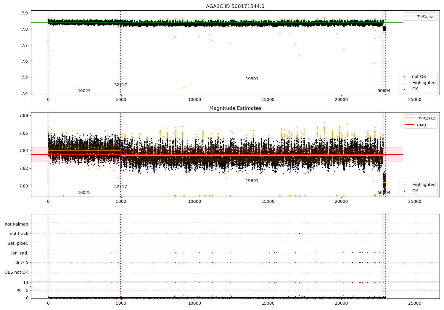This screenshot has height=310, width=444.
Task: Click "Highlighted" in the top plot legend
Action: click(424, 83)
